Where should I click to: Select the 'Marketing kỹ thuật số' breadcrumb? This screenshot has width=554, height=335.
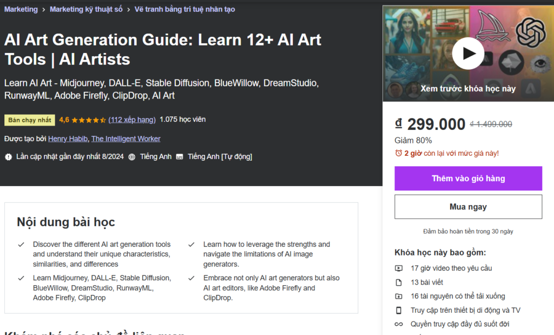click(86, 9)
